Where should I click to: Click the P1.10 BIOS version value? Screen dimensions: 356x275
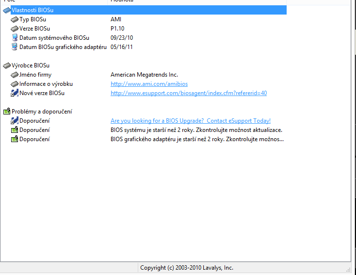tap(117, 29)
